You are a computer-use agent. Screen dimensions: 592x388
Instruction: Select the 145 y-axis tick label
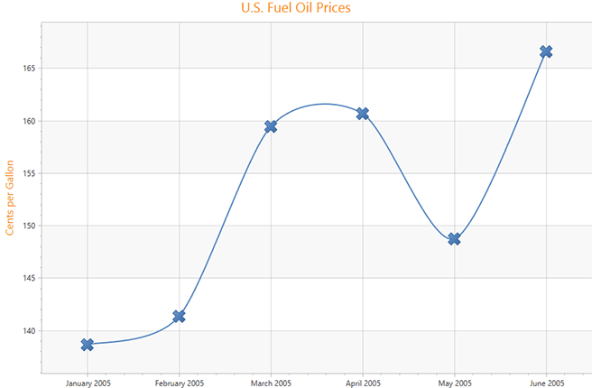28,279
